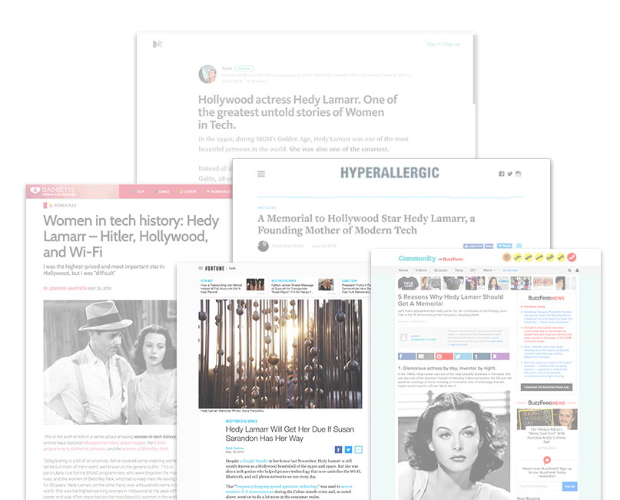Viewport: 620px width, 500px height.
Task: Open DIY tab in BuzzFeed nav
Action: (473, 270)
